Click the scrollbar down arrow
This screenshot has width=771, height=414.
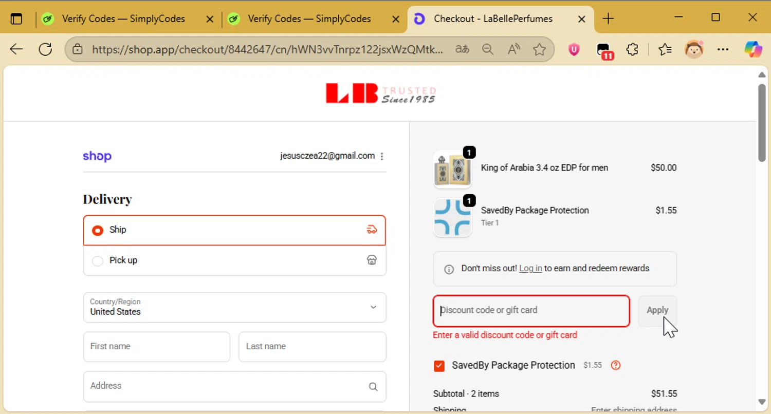pyautogui.click(x=762, y=402)
